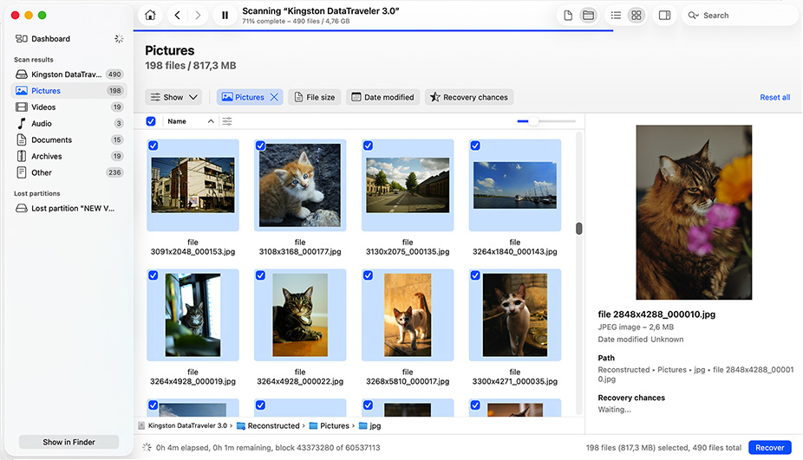803x460 pixels.
Task: Select the Pictures category in sidebar
Action: coord(69,91)
